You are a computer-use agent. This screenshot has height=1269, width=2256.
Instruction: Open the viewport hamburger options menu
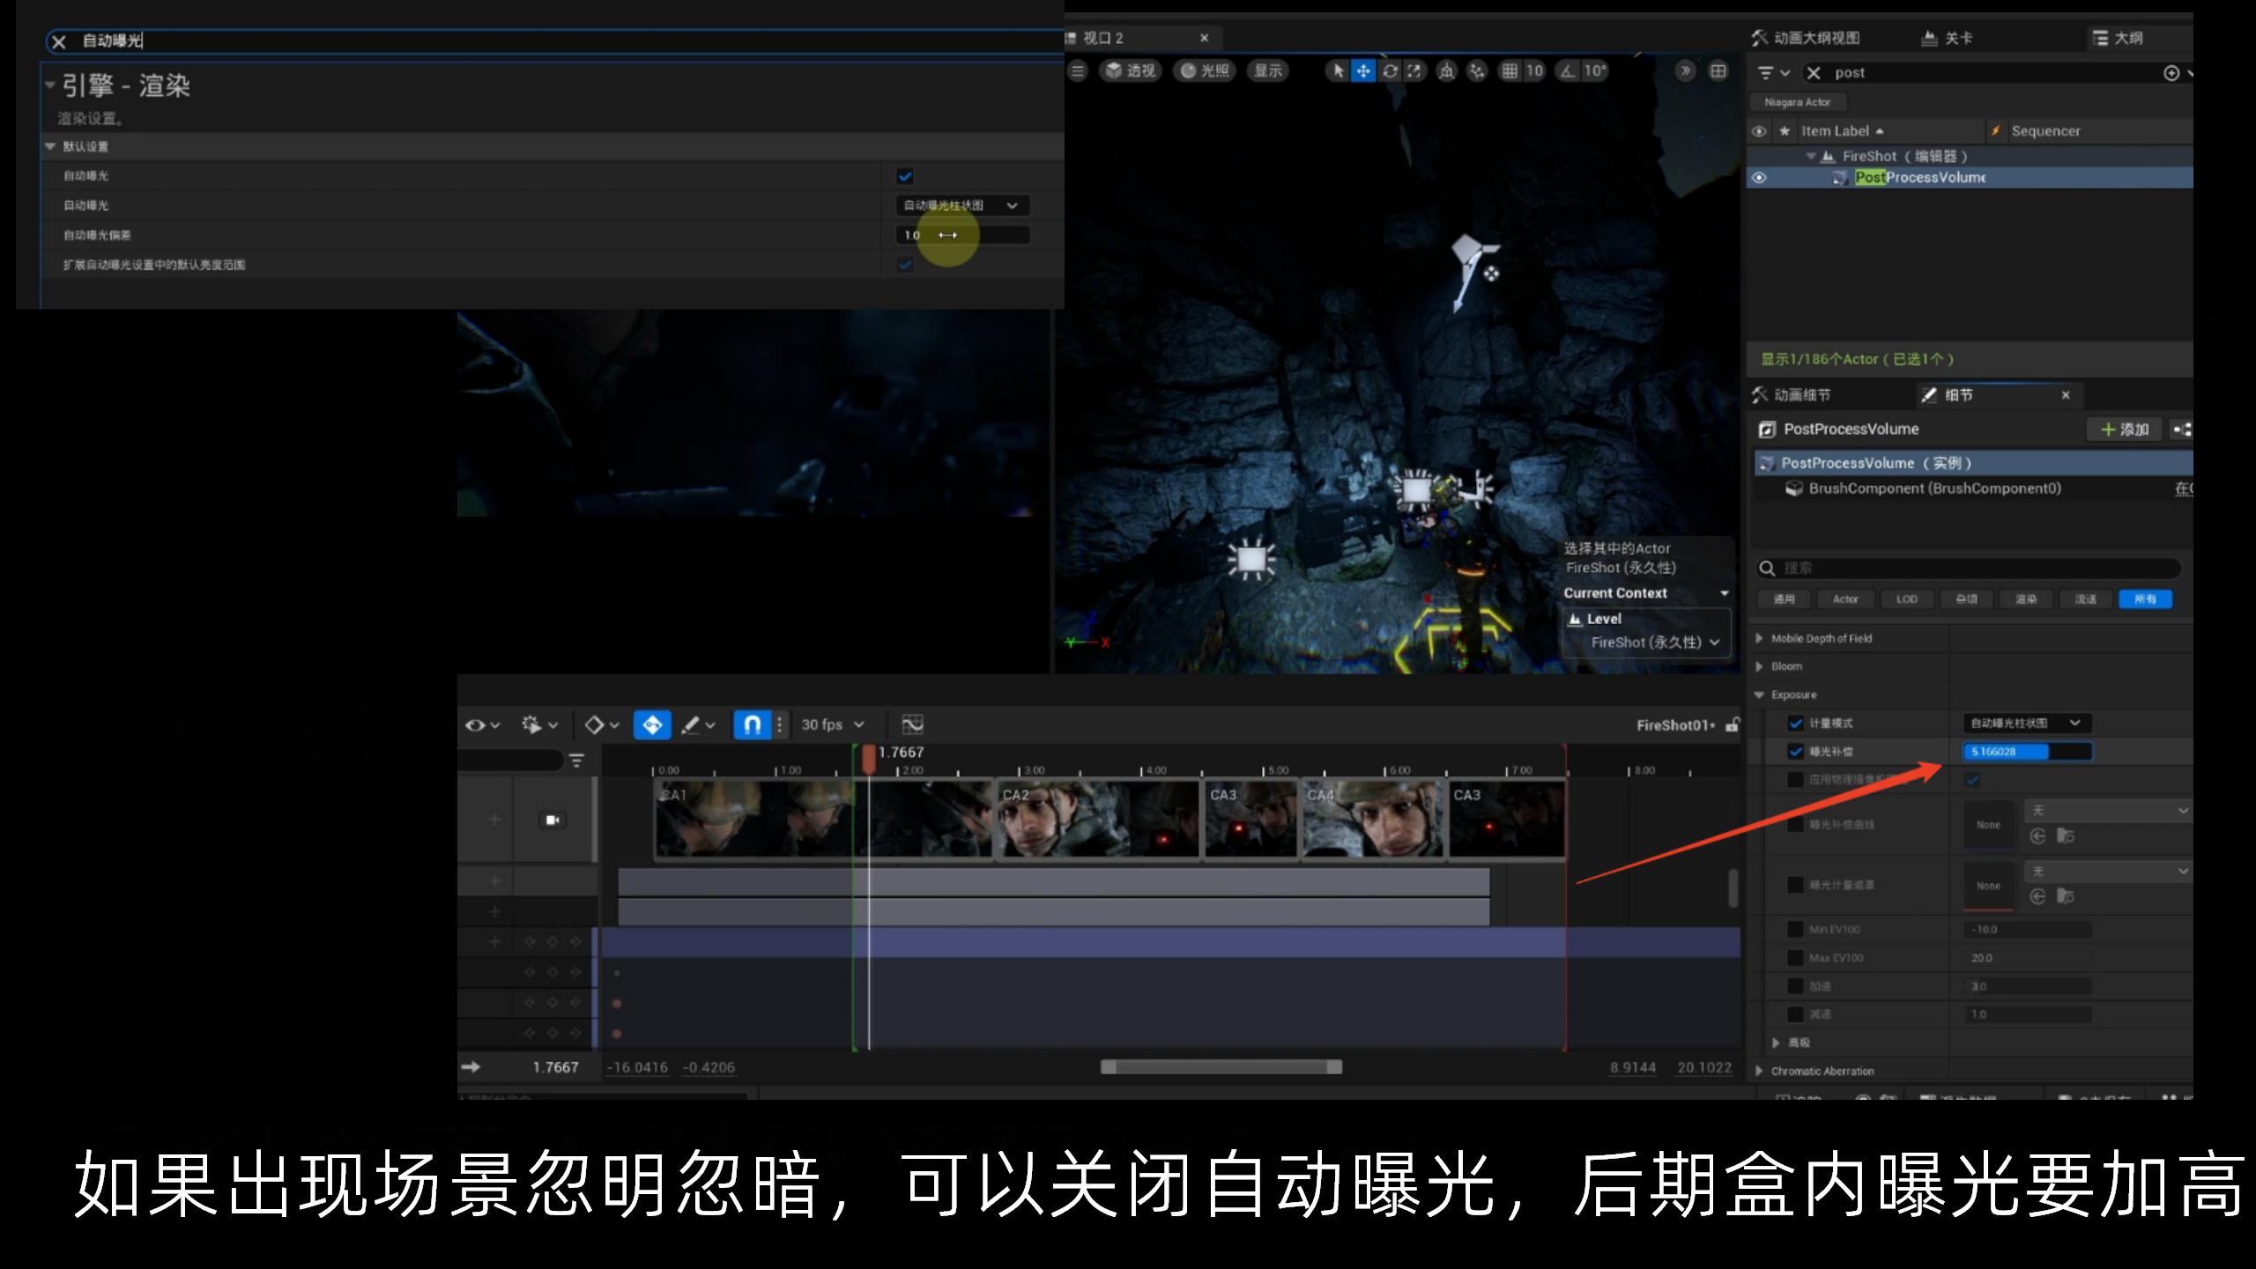coord(1078,71)
